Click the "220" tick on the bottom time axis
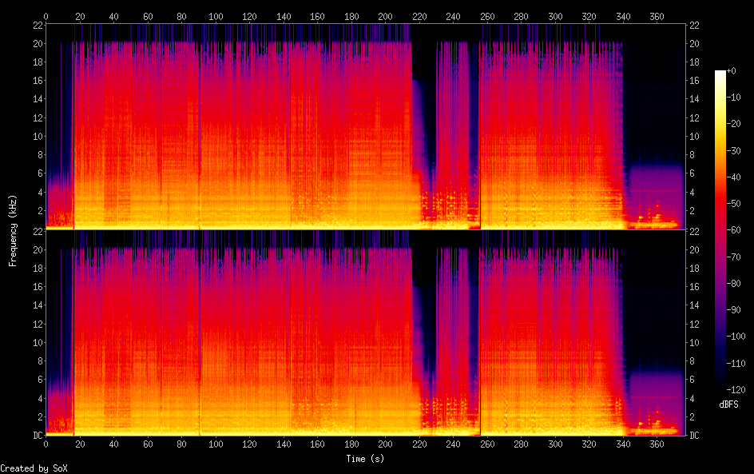This screenshot has width=754, height=474. point(419,444)
